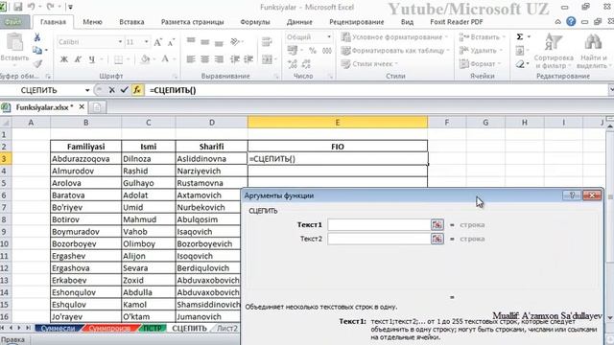
Task: Open the Формат cells dropdown
Action: coord(480,64)
